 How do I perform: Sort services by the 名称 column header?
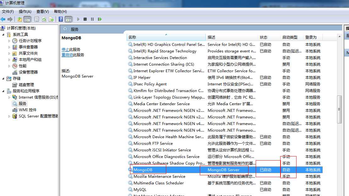pos(166,37)
